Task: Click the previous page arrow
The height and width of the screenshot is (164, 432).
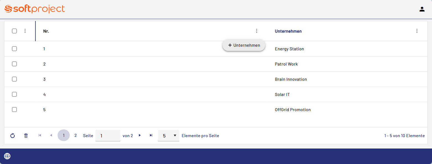Action: click(x=51, y=135)
